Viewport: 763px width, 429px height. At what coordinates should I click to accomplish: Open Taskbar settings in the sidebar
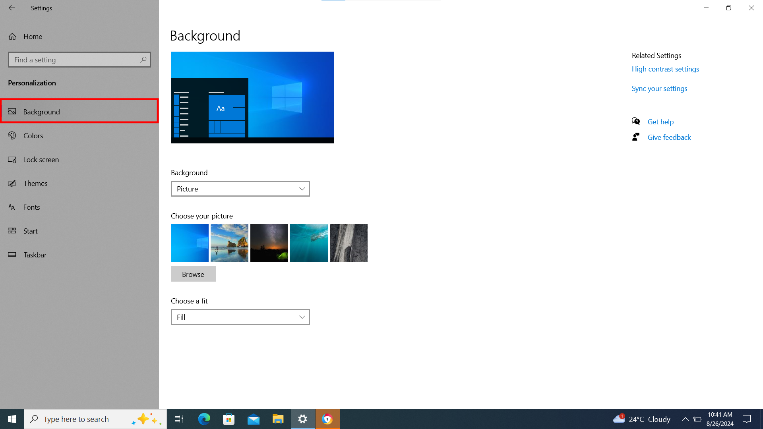[x=35, y=255]
